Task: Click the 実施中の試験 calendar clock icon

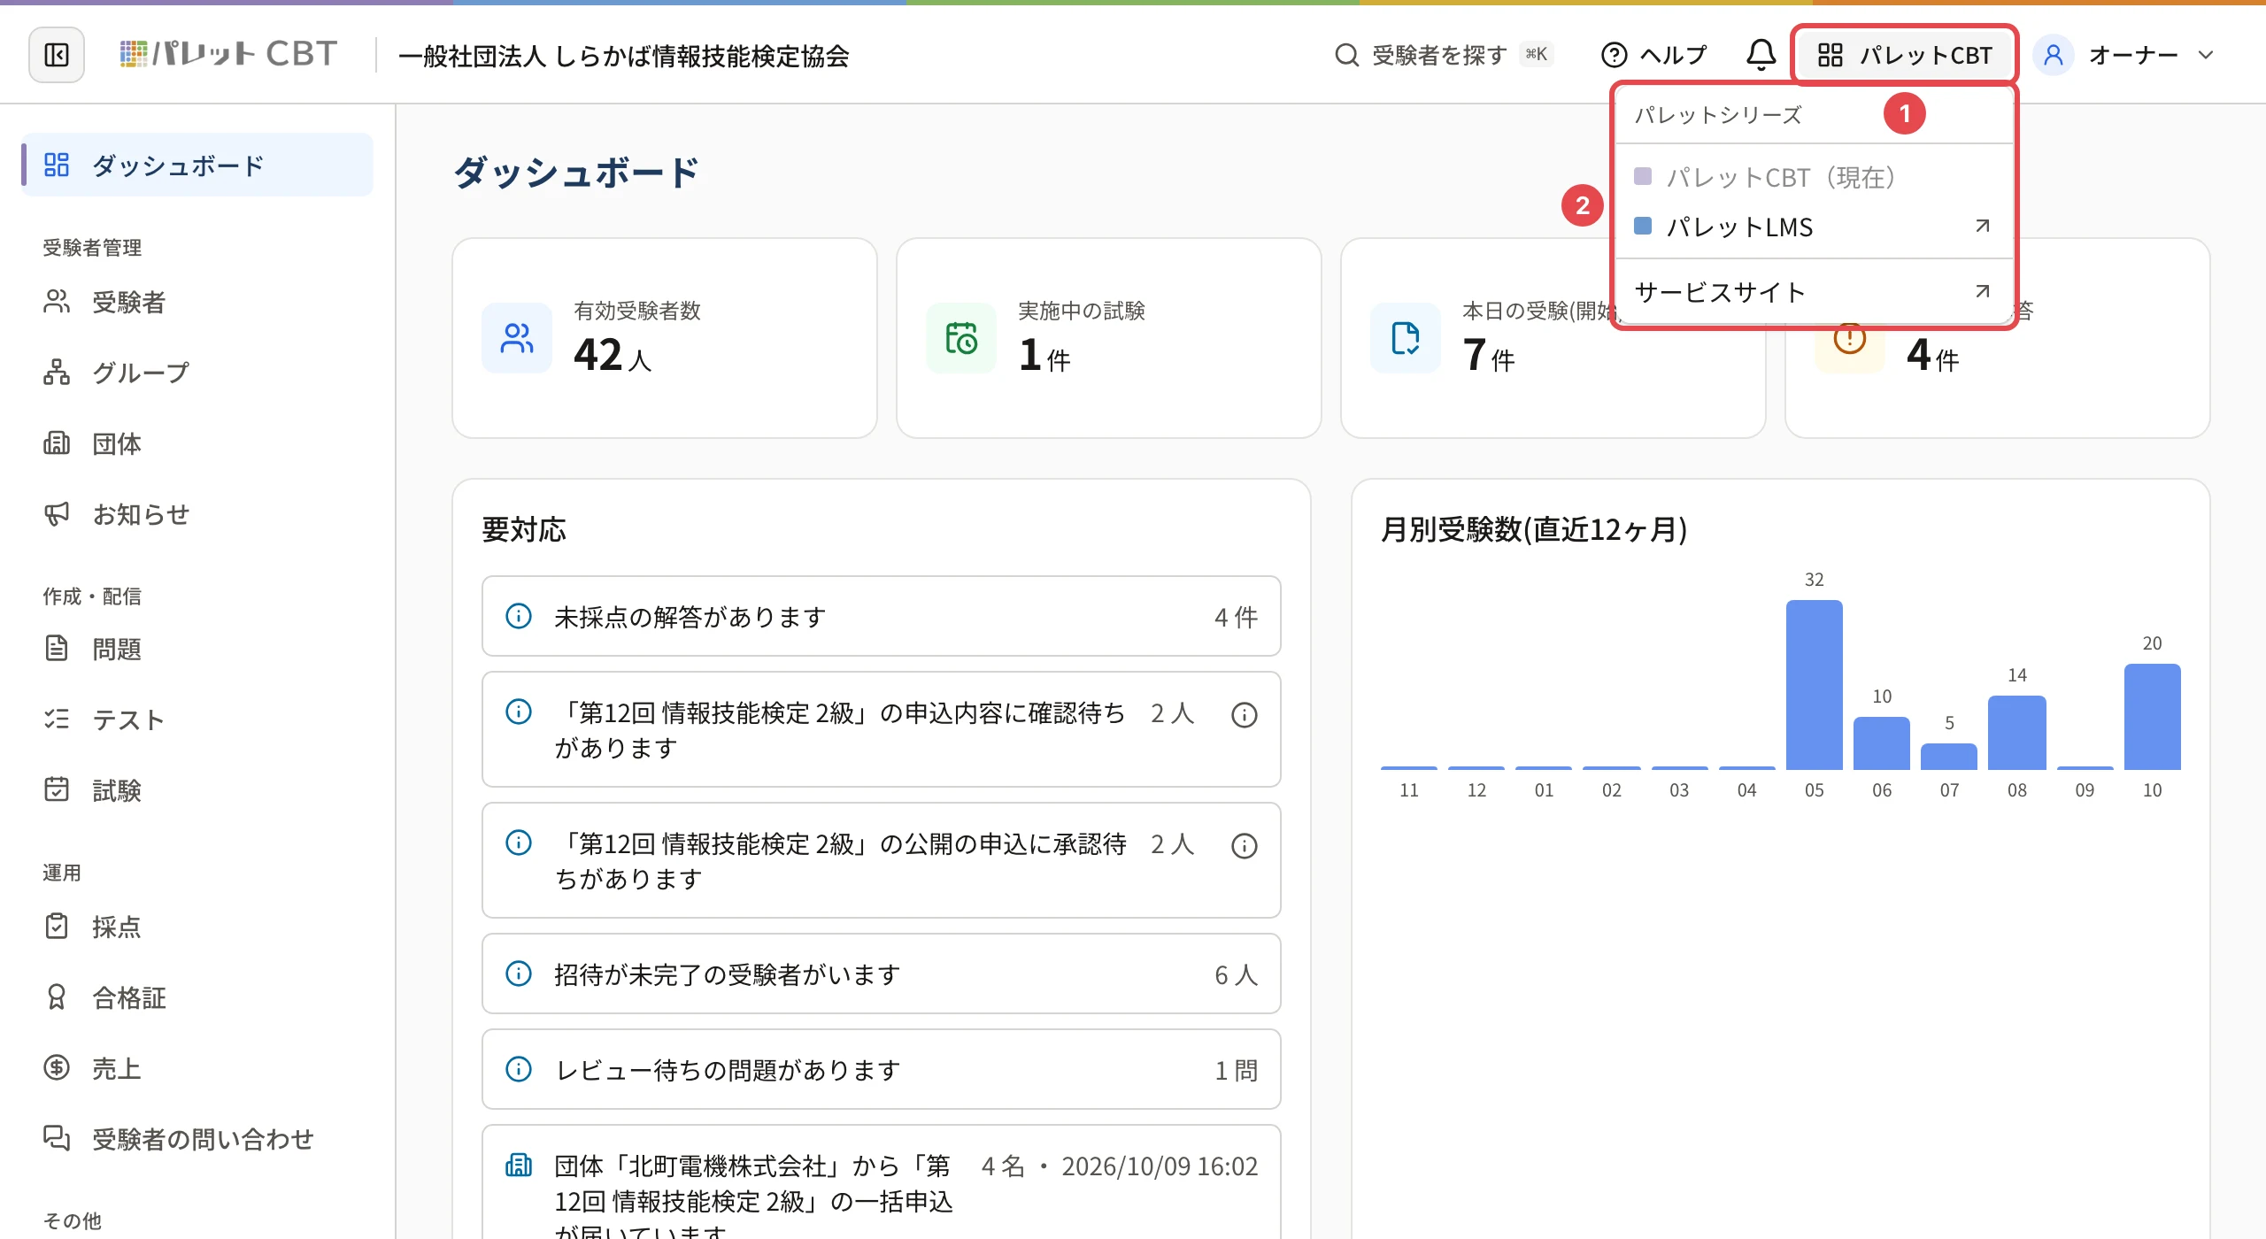Action: click(961, 338)
